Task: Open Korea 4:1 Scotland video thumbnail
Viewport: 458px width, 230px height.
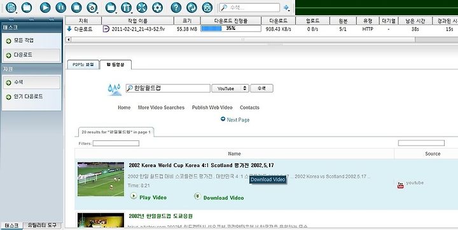Action: coord(101,179)
